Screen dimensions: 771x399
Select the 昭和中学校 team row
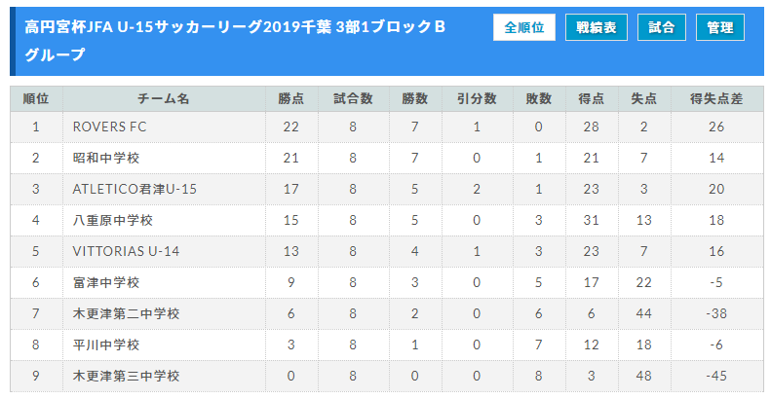pos(387,158)
